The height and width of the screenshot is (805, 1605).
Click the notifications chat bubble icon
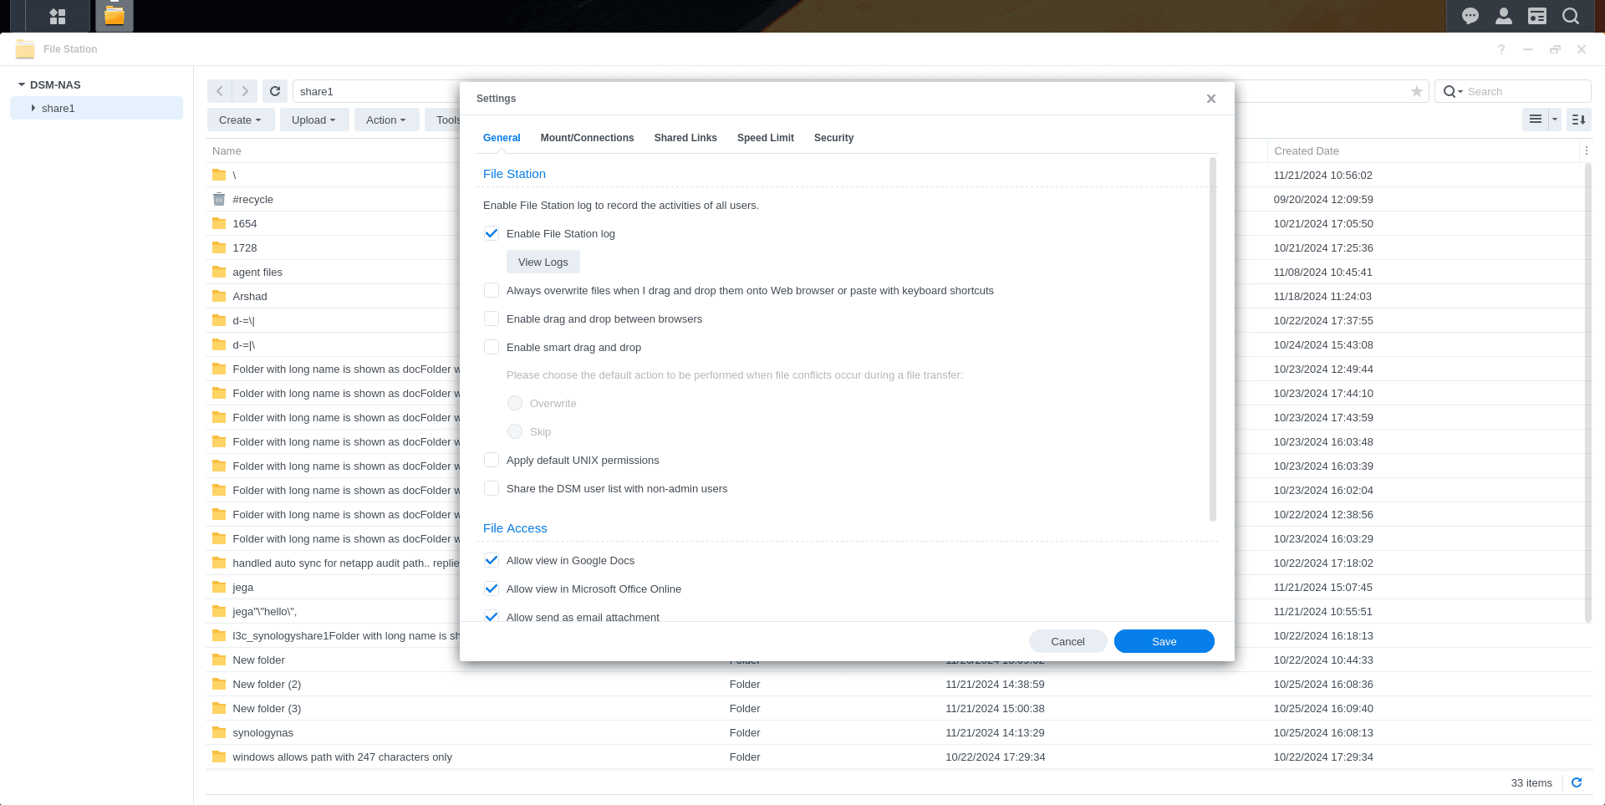pos(1469,16)
